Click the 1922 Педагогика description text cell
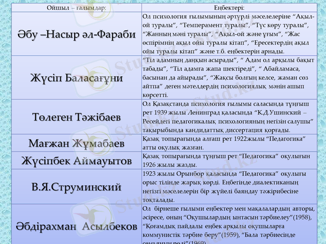 tap(228, 144)
